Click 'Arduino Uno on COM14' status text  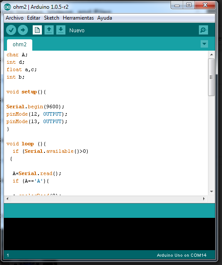(x=181, y=255)
